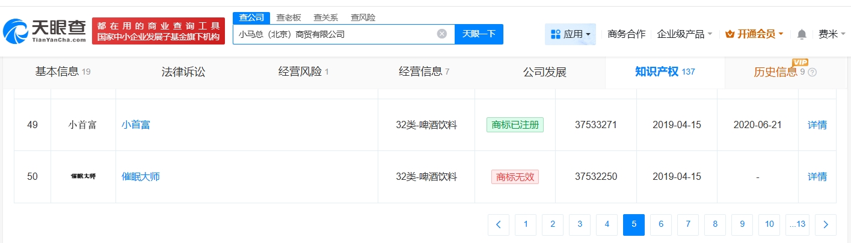Click row number 50 cell
This screenshot has height=243, width=851.
click(32, 176)
